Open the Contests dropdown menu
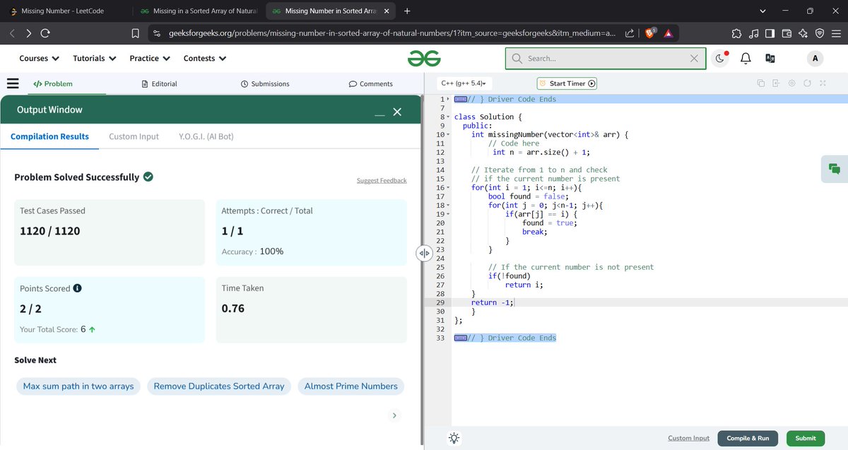The width and height of the screenshot is (848, 450). [205, 59]
